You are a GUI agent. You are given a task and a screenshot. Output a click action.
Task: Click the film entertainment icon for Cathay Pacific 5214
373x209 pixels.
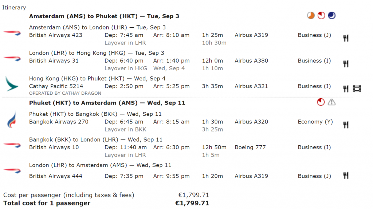tap(357, 89)
